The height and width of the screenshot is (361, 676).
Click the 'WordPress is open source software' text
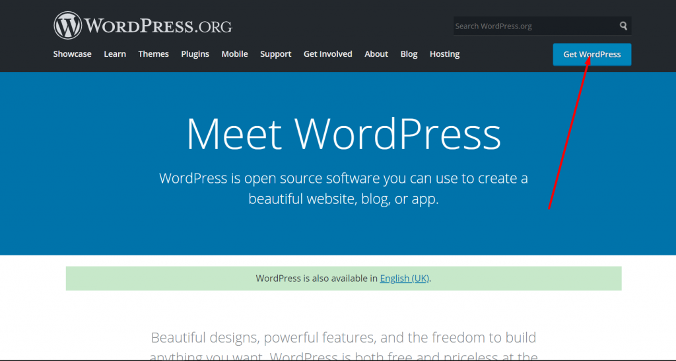click(343, 188)
